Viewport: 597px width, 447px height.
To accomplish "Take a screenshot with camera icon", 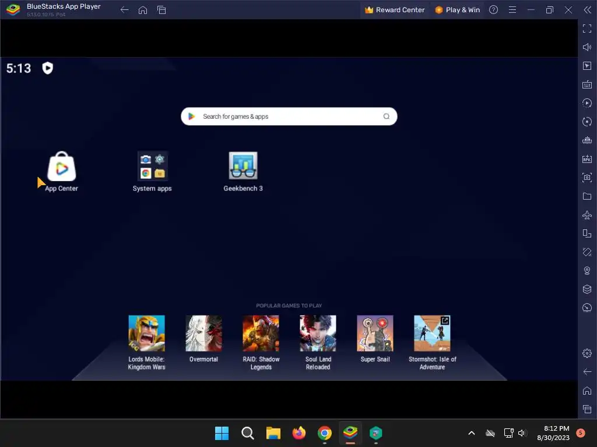I will pos(587,178).
